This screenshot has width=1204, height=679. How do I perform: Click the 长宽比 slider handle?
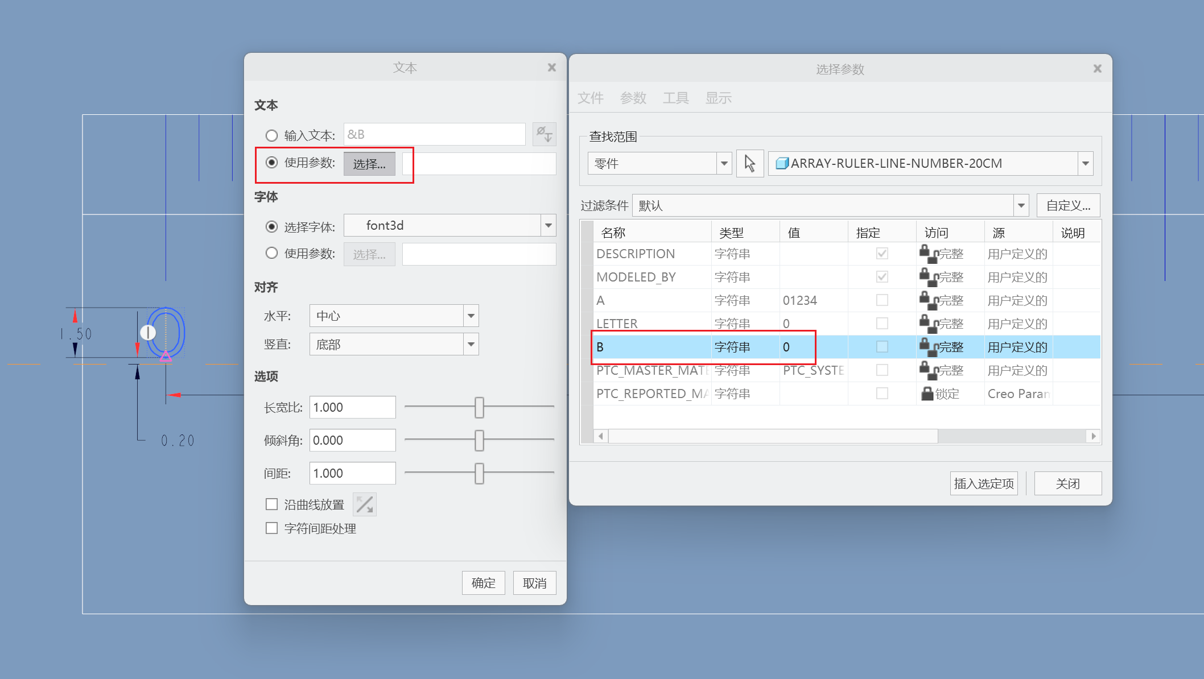click(x=480, y=407)
